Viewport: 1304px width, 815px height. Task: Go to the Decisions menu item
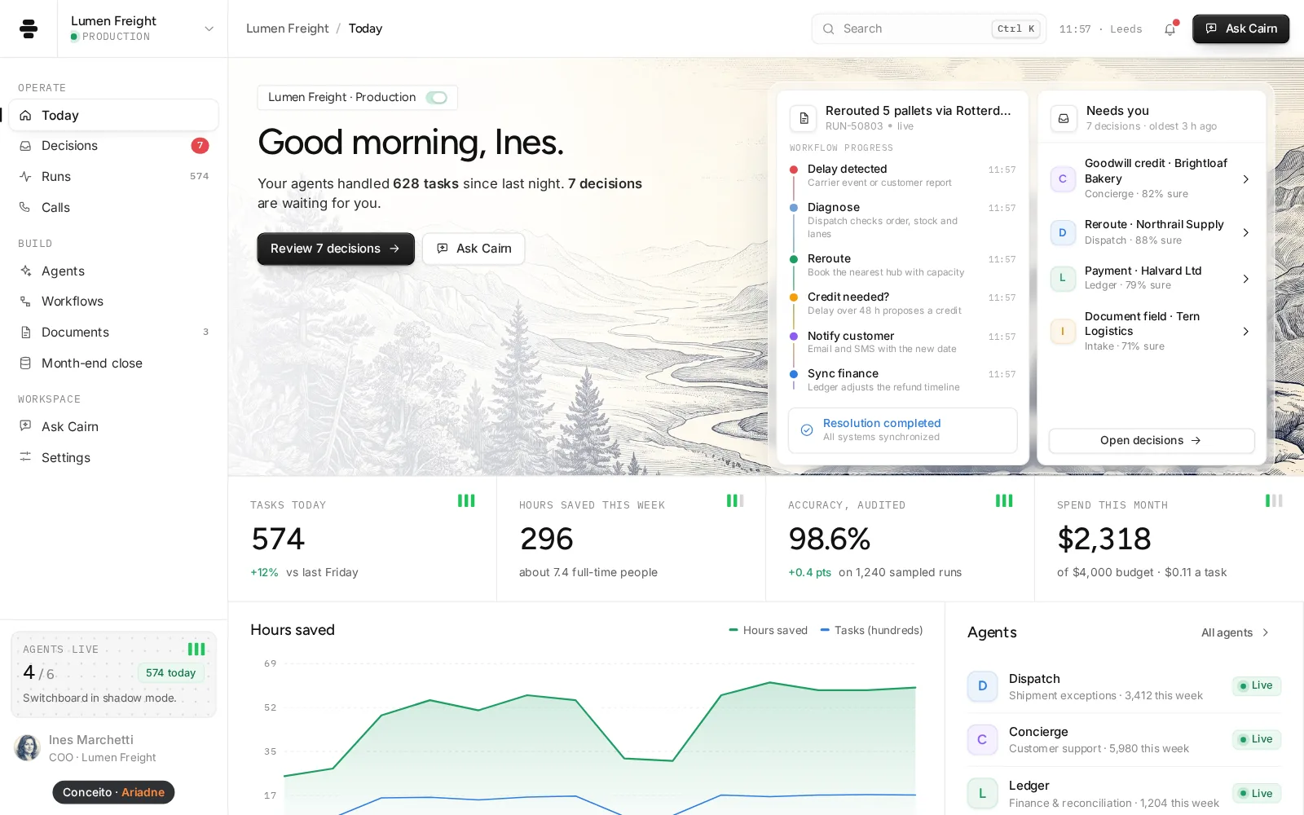tap(113, 146)
